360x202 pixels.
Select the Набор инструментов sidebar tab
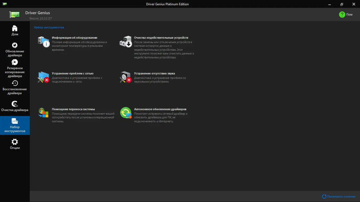pos(15,125)
